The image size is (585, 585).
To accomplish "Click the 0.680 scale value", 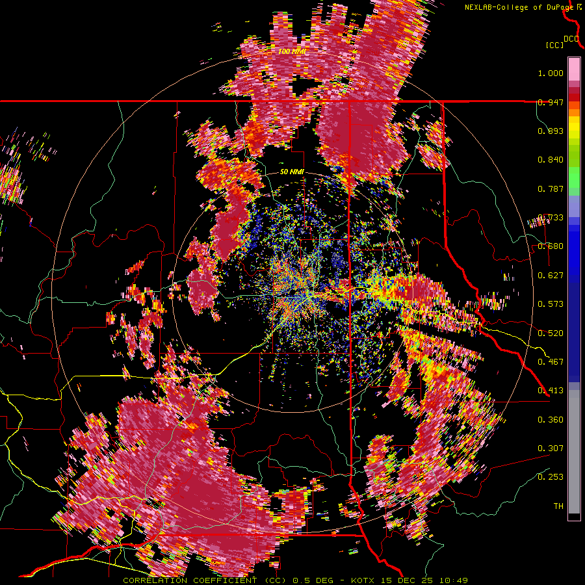I will click(551, 246).
